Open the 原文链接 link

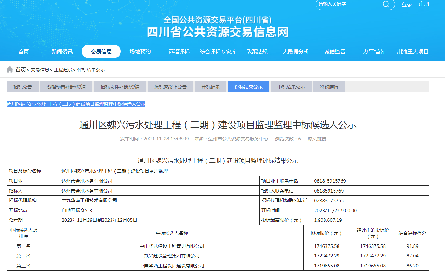click(317, 139)
